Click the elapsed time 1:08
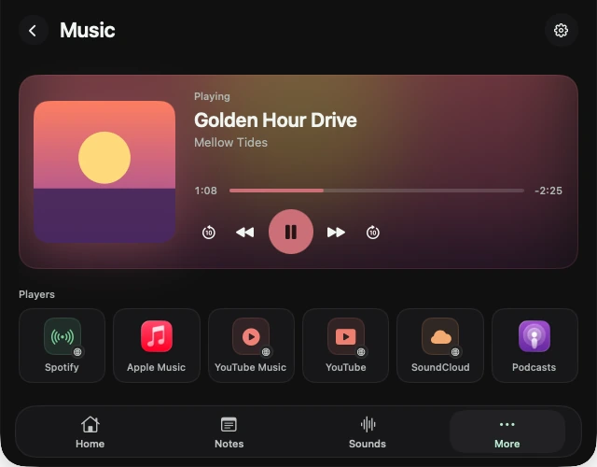 (x=205, y=191)
